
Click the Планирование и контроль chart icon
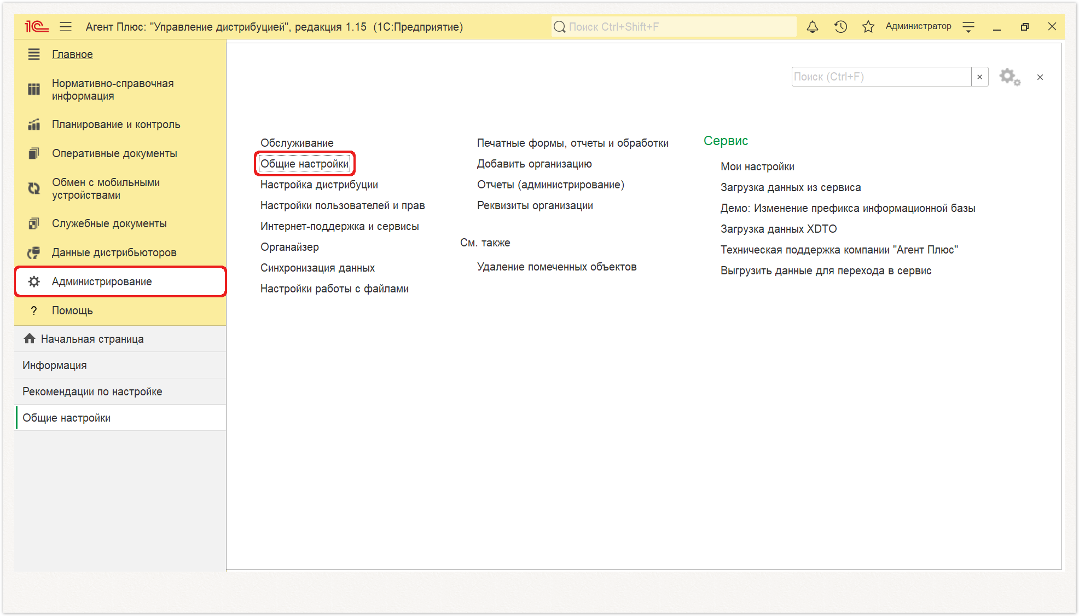click(x=34, y=124)
